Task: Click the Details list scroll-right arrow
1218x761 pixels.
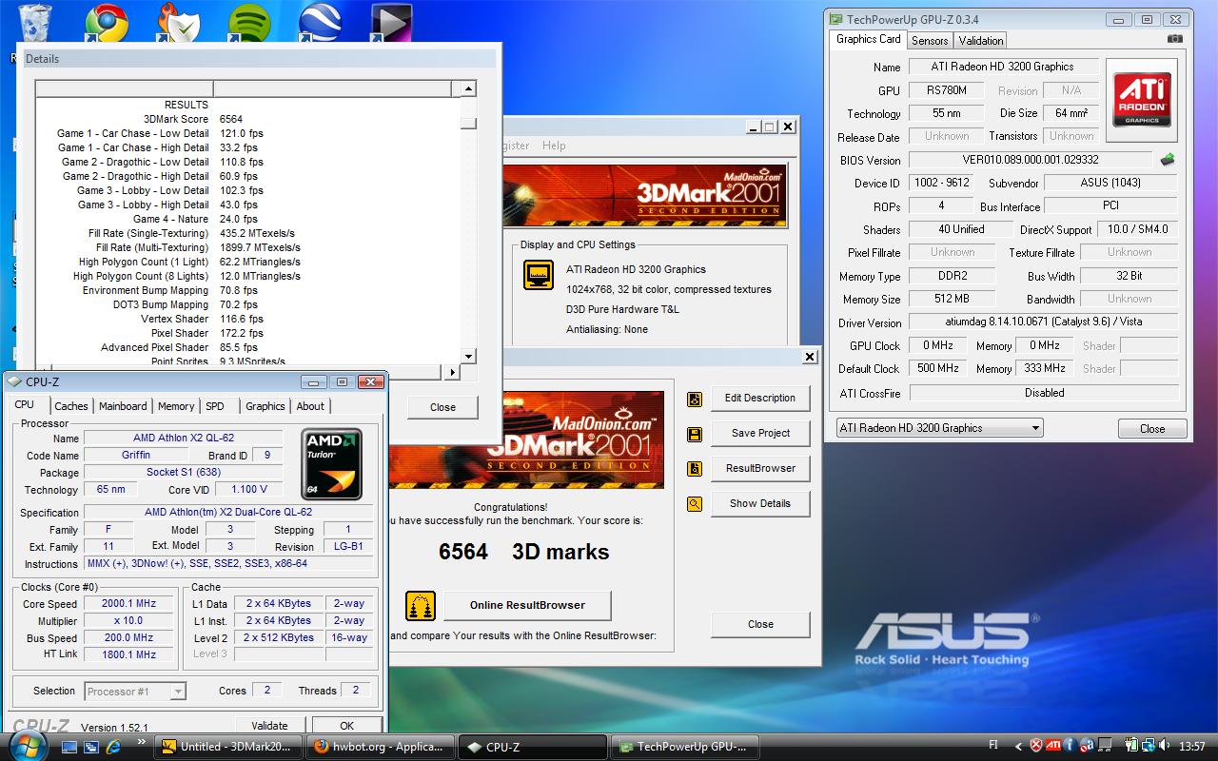Action: pyautogui.click(x=453, y=372)
